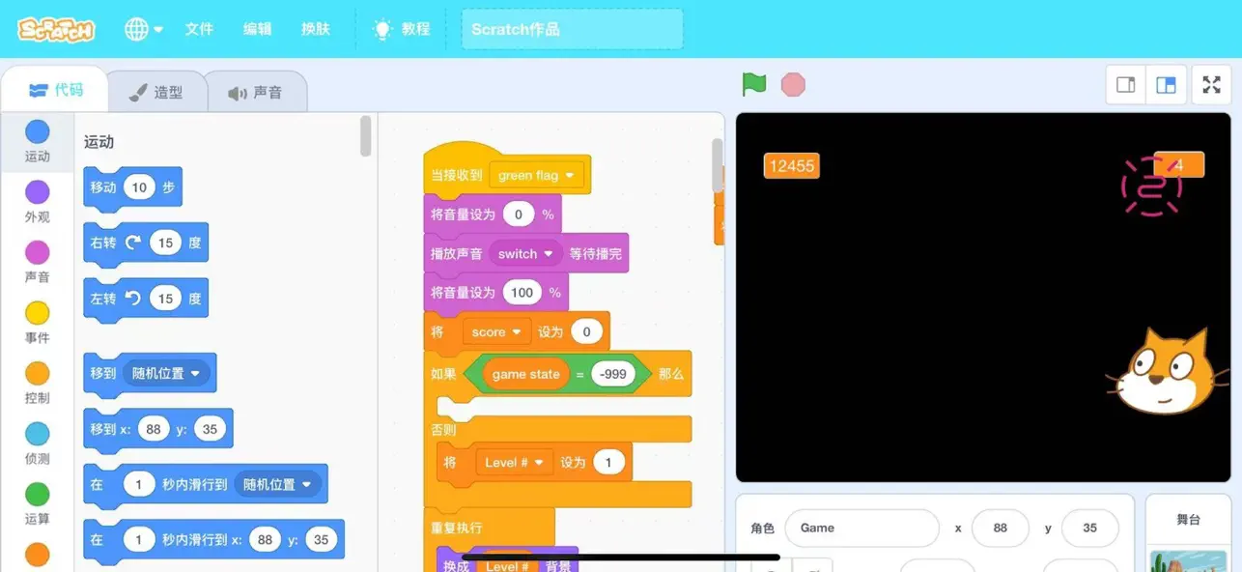Click the Scratch作品 project title field

572,29
